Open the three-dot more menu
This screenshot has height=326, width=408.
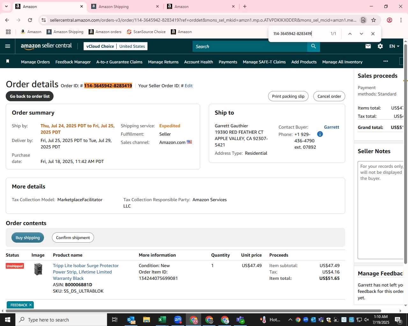tap(386, 61)
